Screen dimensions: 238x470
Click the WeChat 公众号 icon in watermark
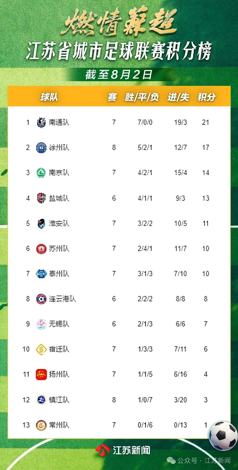point(171,460)
